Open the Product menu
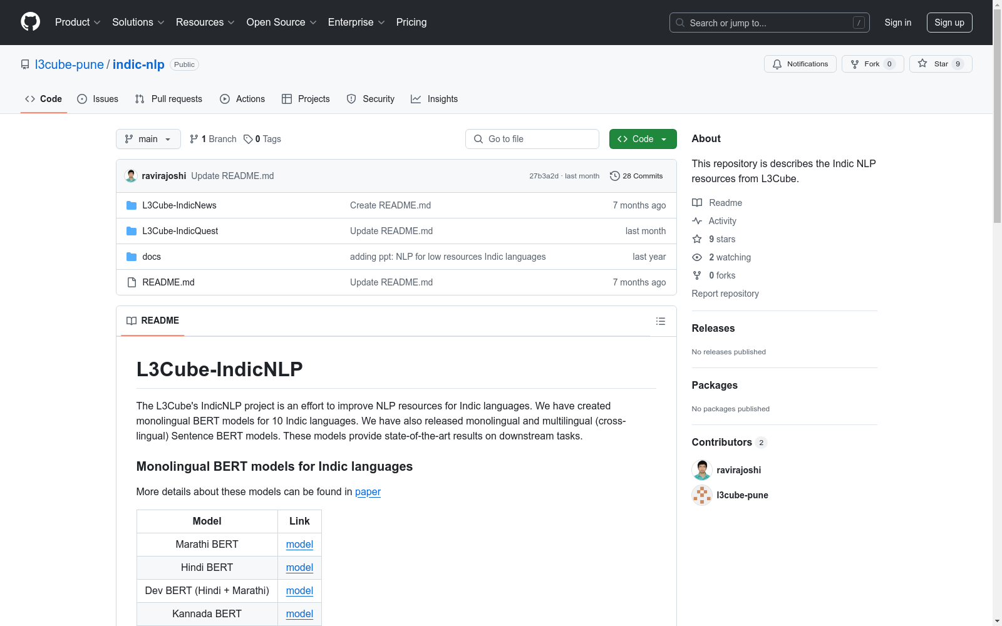 click(x=78, y=23)
